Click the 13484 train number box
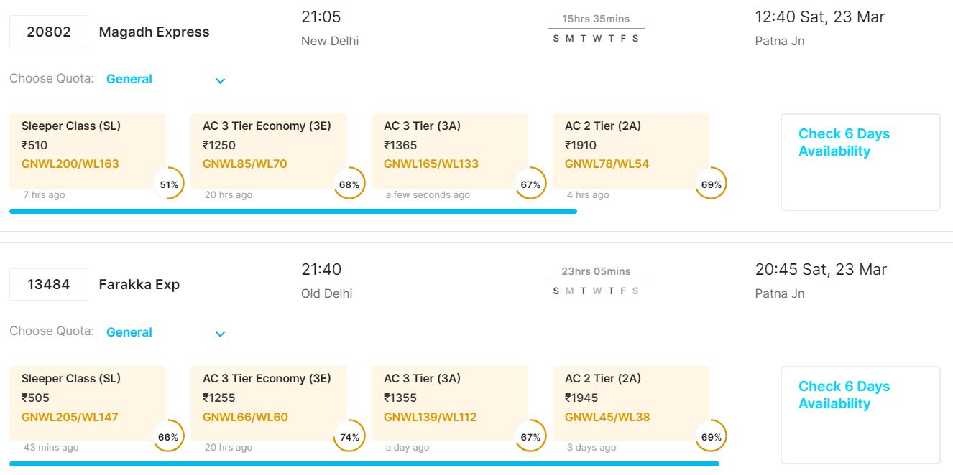This screenshot has height=475, width=953. click(x=49, y=284)
